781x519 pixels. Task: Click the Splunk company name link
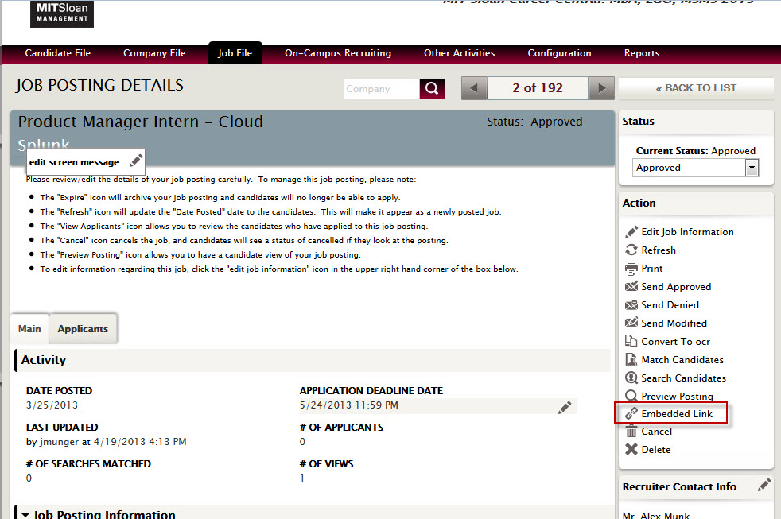pyautogui.click(x=44, y=145)
